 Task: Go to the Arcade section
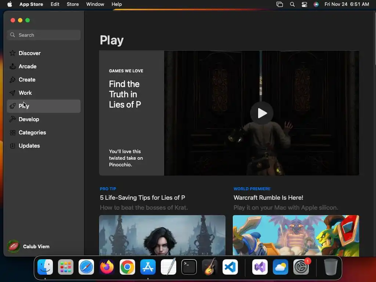coord(44,66)
